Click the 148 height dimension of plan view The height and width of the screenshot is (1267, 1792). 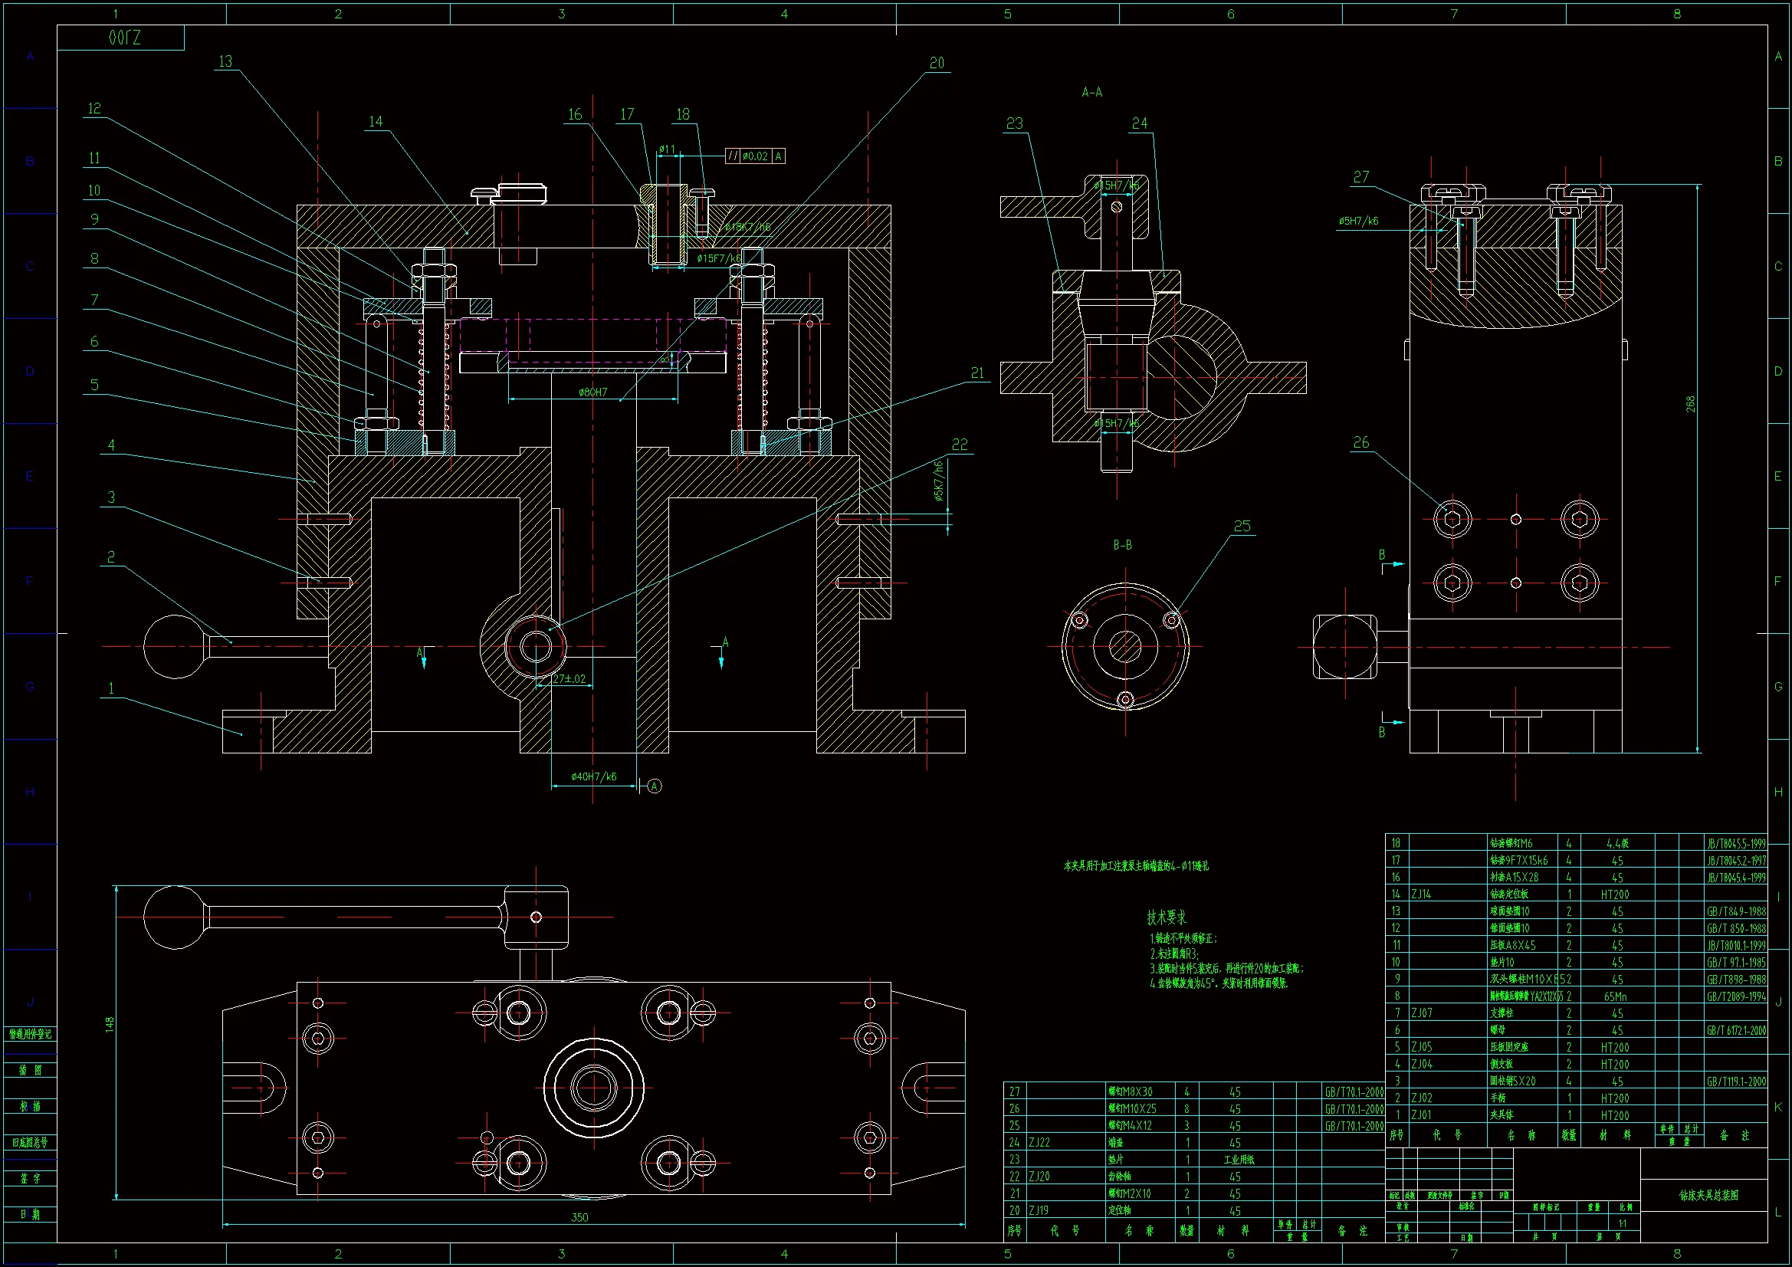coord(110,1025)
